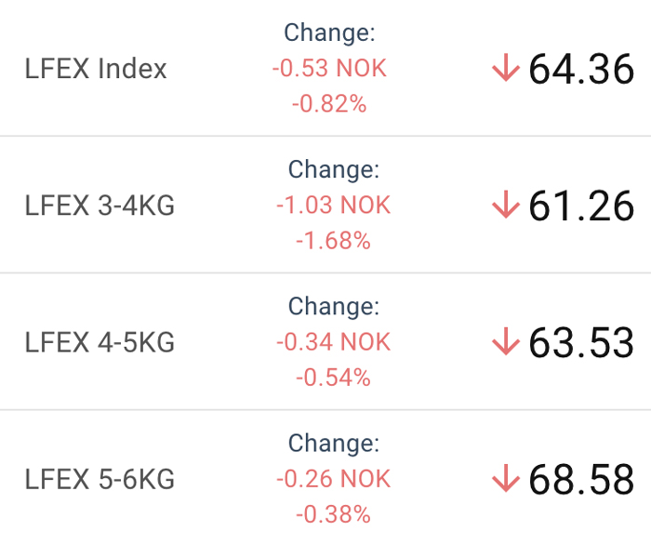Image resolution: width=651 pixels, height=544 pixels.
Task: Click the down arrow beside 61.26
Action: click(x=506, y=205)
